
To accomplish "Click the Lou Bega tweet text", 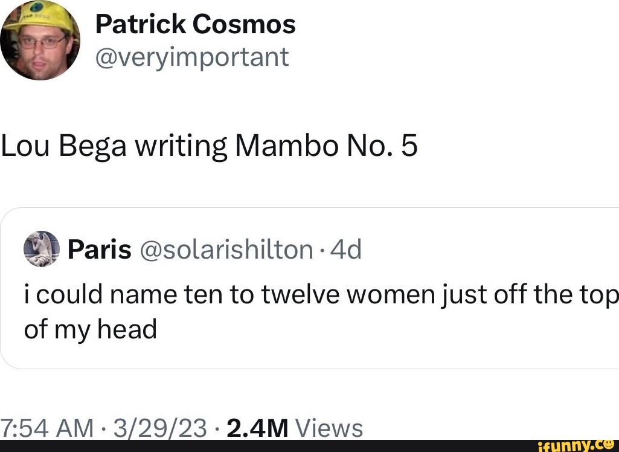I will point(210,145).
